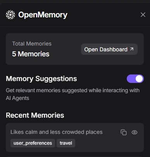Click the header area right of the OpenMemory title

point(103,15)
